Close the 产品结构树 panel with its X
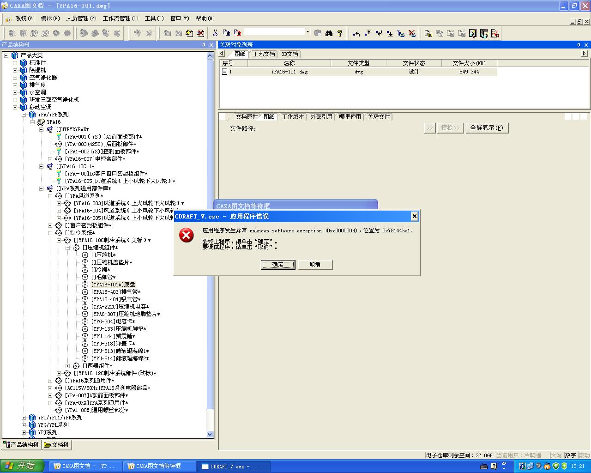This screenshot has height=473, width=591. [211, 45]
